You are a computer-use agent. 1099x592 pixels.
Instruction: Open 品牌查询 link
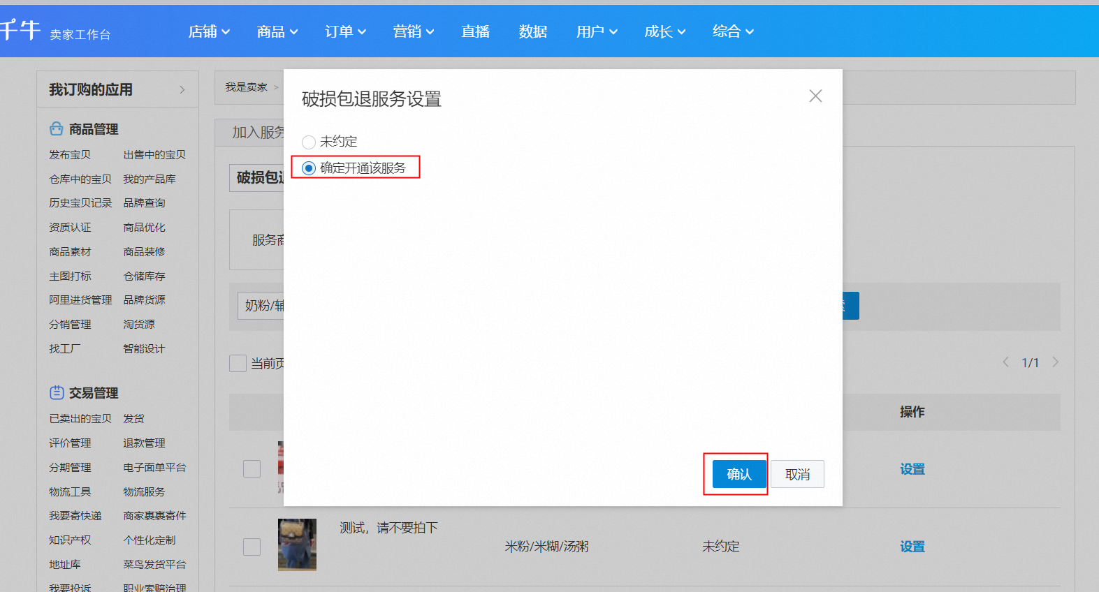144,203
